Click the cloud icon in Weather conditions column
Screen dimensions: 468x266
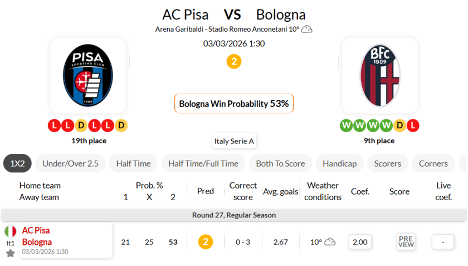tap(330, 241)
